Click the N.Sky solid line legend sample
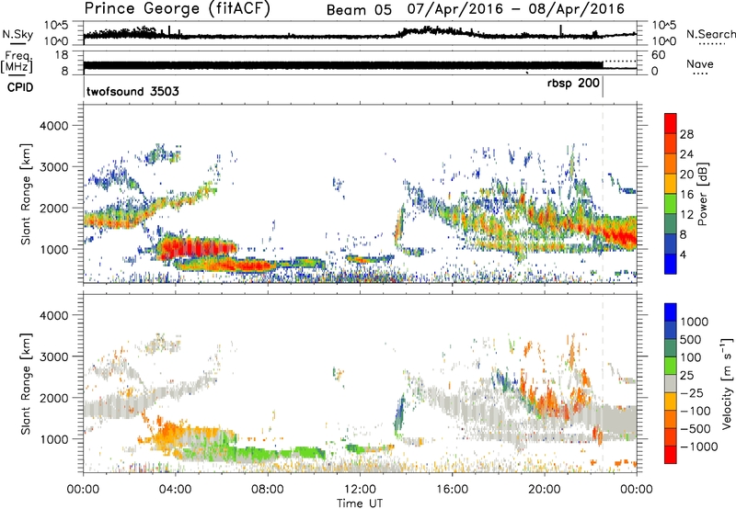Screen dimensions: 736x509 (x=17, y=43)
